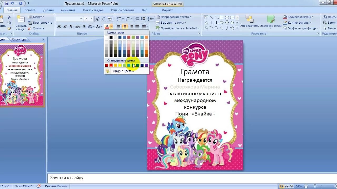Image resolution: width=337 pixels, height=189 pixels.
Task: Click Преобразовать в SmartArt
Action: [178, 28]
